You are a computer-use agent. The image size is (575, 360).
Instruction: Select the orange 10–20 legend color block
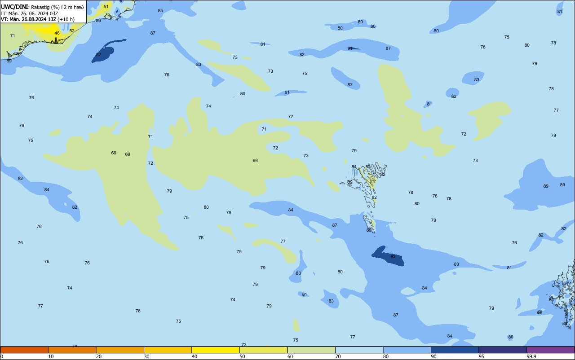click(x=72, y=350)
